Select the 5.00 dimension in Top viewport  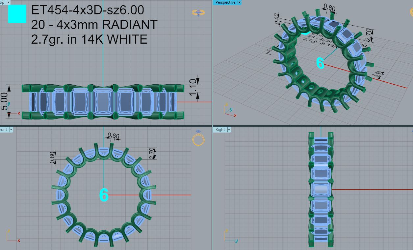click(x=5, y=102)
